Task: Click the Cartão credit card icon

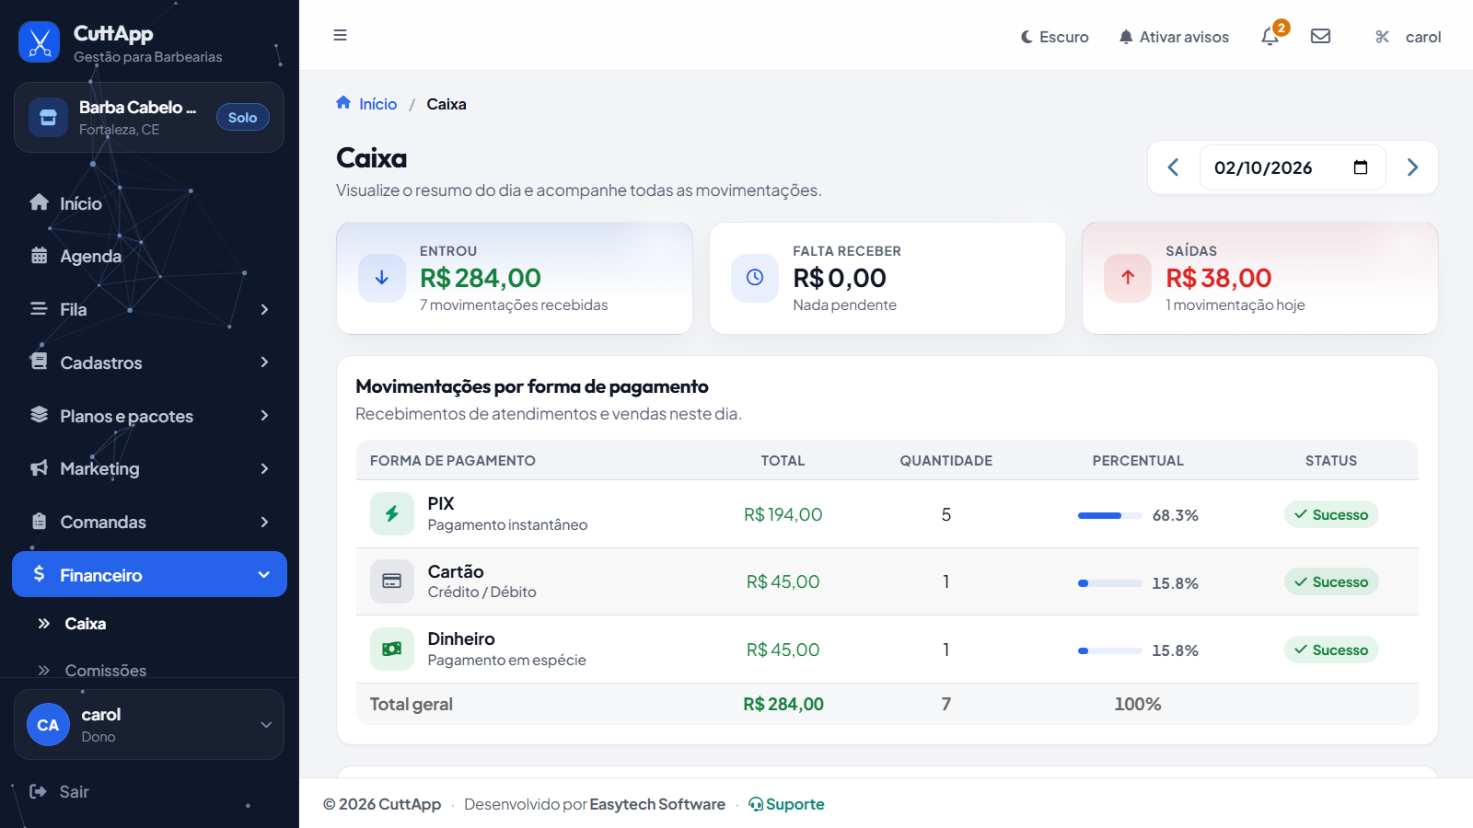Action: (x=392, y=581)
